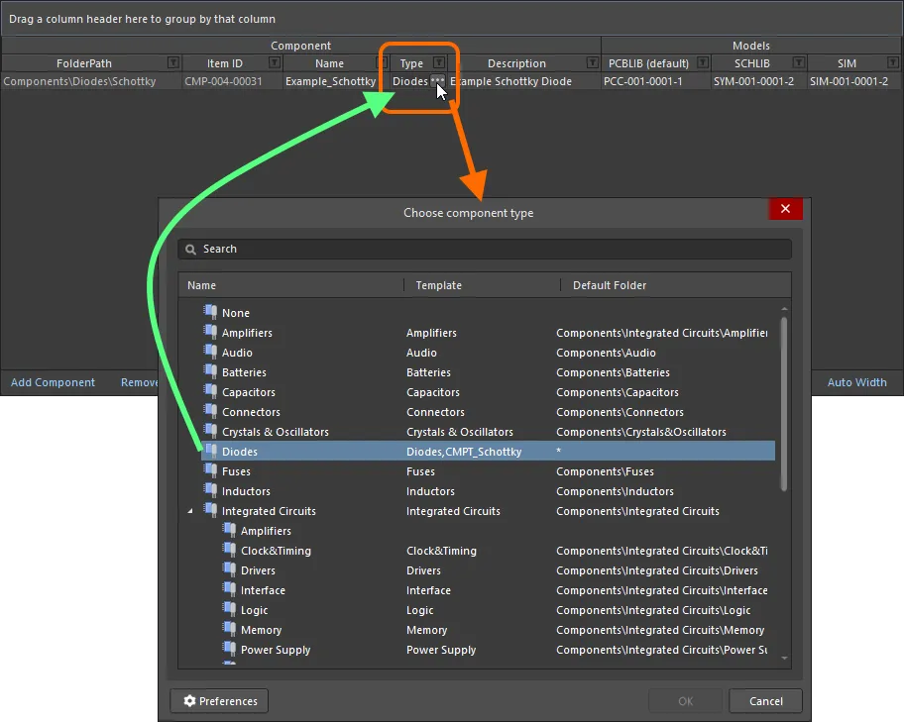Click the Add Component link
The height and width of the screenshot is (722, 904).
(x=52, y=382)
